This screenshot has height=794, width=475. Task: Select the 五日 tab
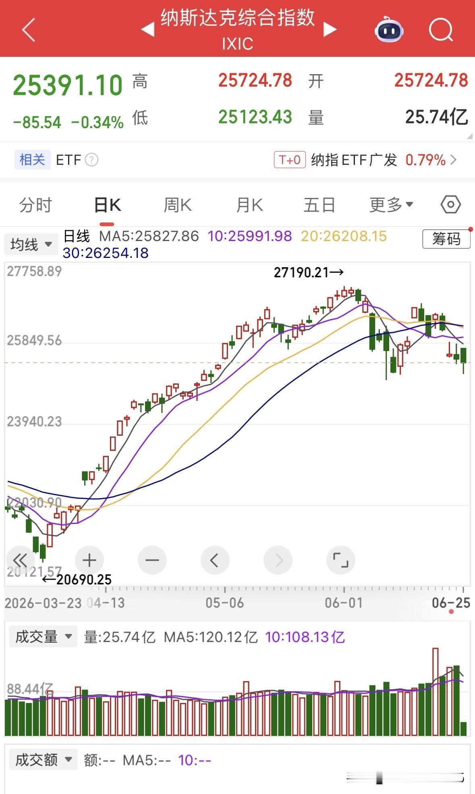pos(319,205)
